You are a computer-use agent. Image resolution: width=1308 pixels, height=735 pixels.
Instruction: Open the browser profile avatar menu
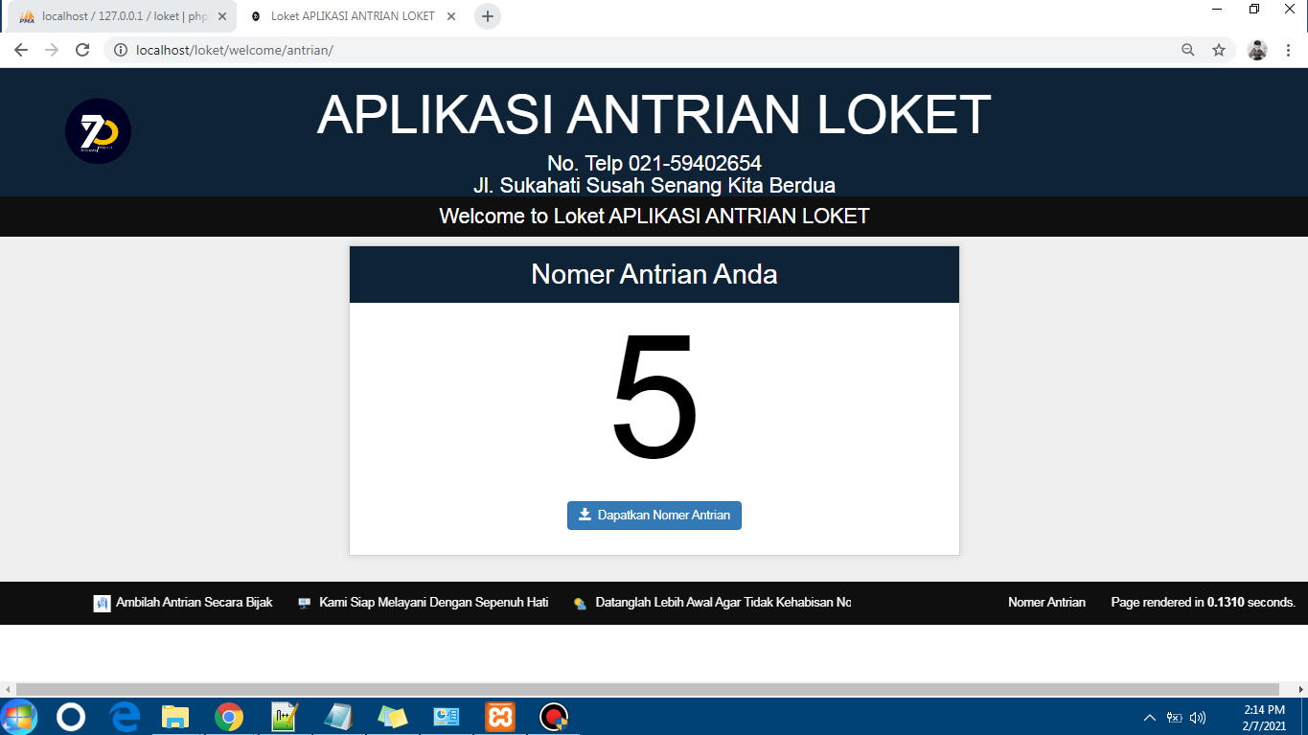[x=1256, y=49]
